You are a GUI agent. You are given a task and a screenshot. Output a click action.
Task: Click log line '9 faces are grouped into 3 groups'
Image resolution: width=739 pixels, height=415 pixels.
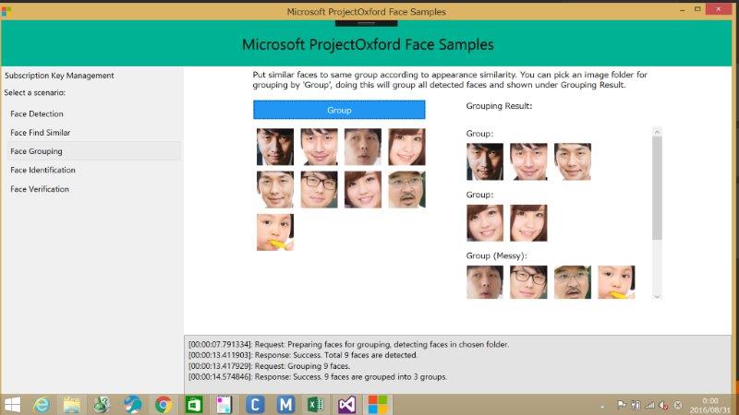(x=318, y=376)
